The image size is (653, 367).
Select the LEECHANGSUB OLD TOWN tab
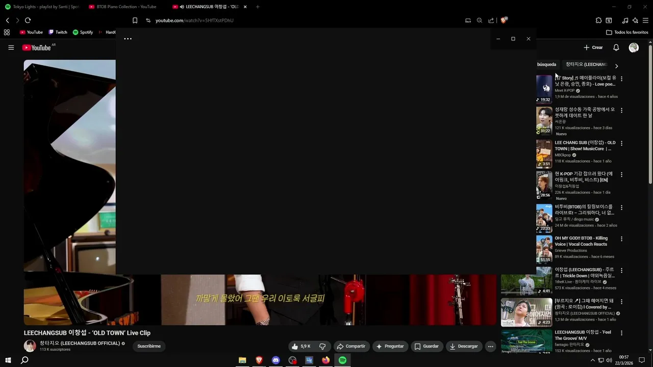207,7
